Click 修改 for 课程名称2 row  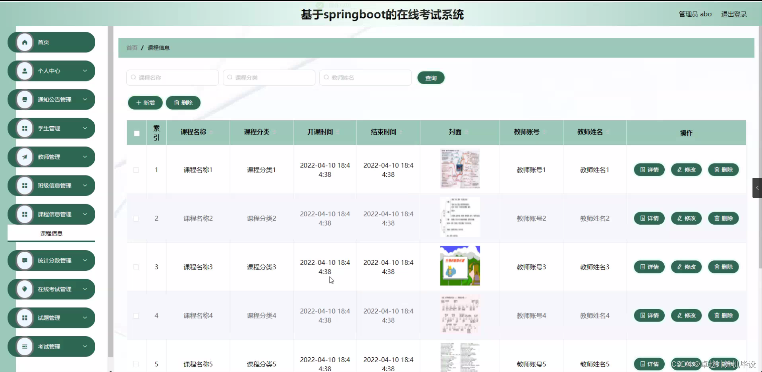coord(686,218)
